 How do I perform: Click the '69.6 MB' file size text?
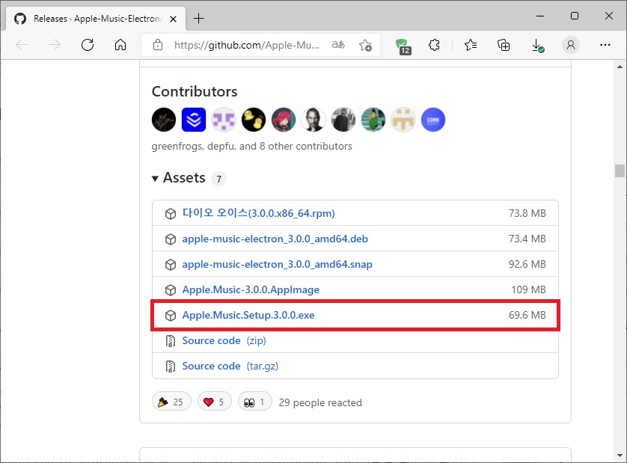[527, 315]
